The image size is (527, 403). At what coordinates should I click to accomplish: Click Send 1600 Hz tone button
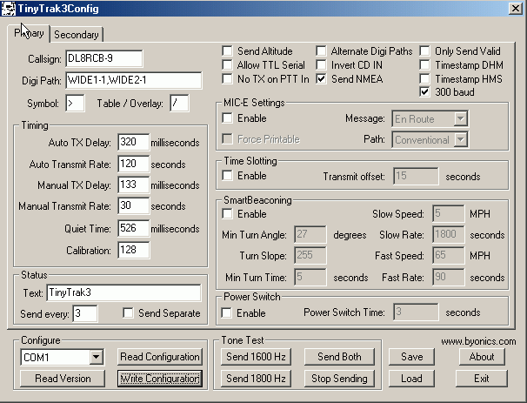click(256, 357)
